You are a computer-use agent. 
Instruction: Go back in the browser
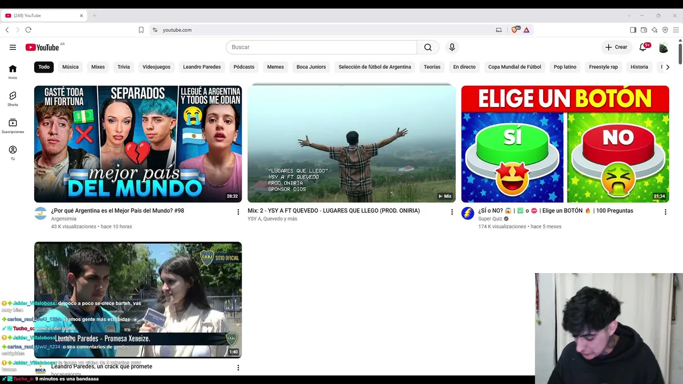click(7, 30)
